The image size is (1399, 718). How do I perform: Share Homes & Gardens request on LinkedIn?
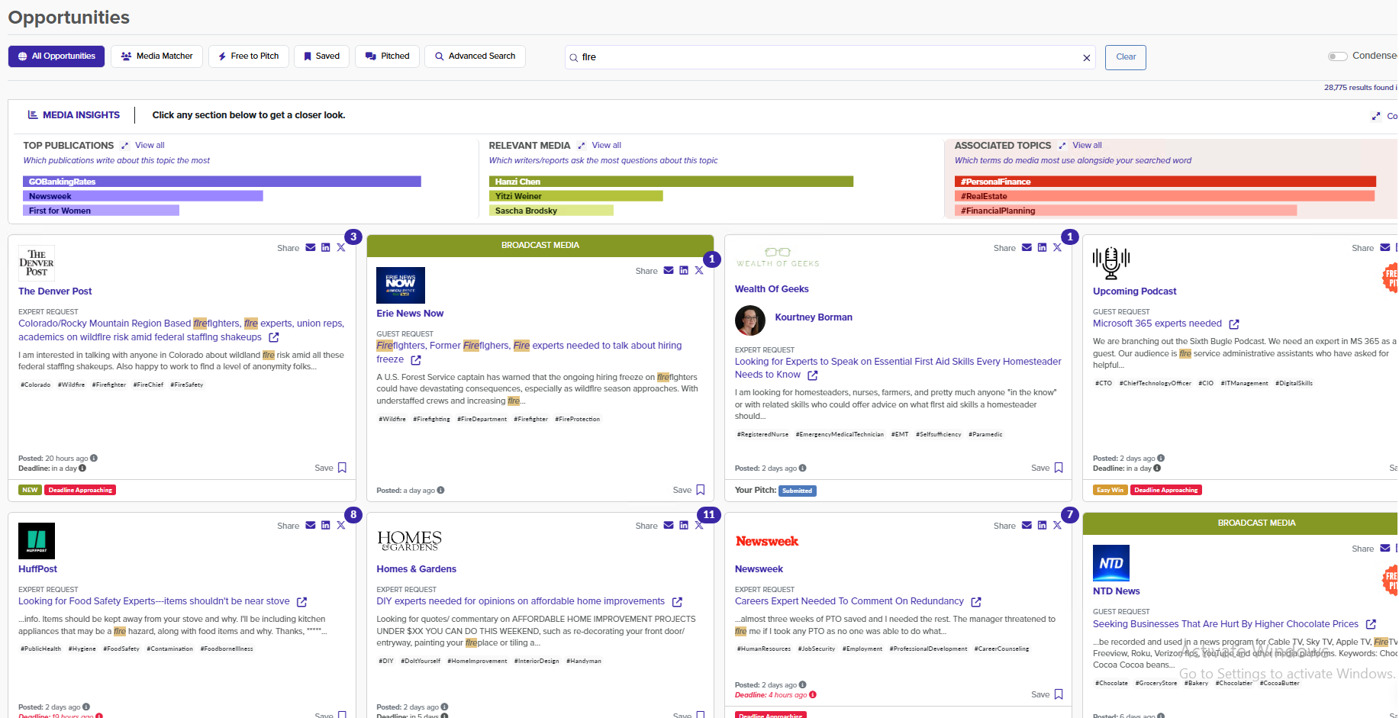[684, 526]
